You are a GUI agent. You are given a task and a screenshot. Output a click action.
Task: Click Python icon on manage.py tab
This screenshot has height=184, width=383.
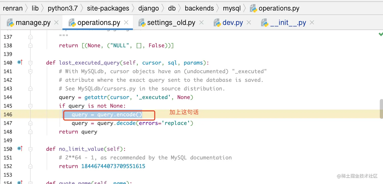pos(10,23)
